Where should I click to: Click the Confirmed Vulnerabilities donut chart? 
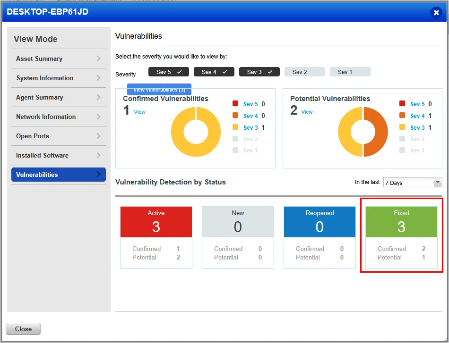pos(196,132)
